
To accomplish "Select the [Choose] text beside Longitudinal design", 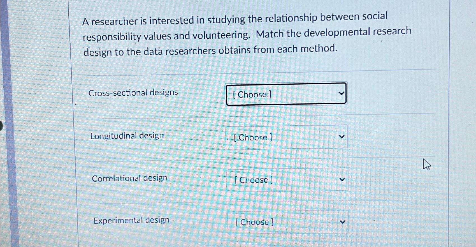I will click(x=252, y=137).
